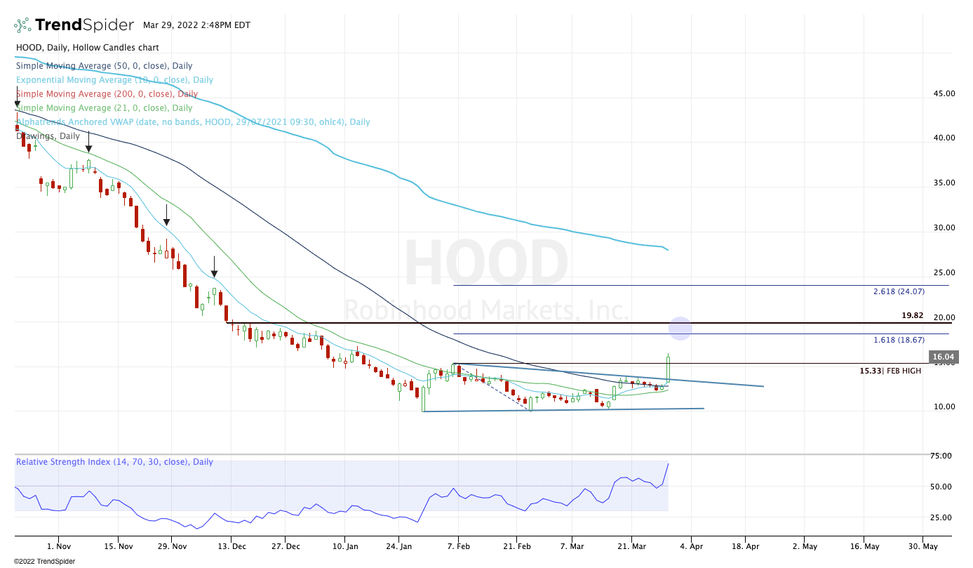Click the "27. Dec" date axis label
The image size is (973, 568).
pyautogui.click(x=285, y=546)
